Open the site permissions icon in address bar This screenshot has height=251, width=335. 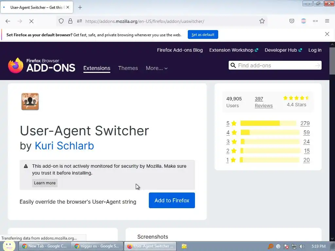pyautogui.click(x=79, y=21)
